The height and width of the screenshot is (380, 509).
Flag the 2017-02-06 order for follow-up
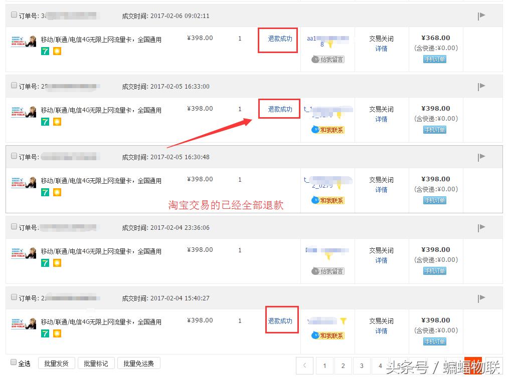click(481, 16)
